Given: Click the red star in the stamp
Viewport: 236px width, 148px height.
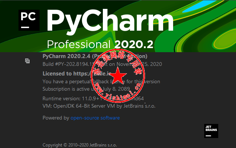Looking at the screenshot, I should click(x=118, y=75).
